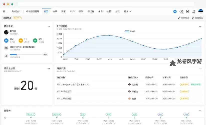Click the hourglass progress icon
Screen dimensions: 206x125
point(6,56)
